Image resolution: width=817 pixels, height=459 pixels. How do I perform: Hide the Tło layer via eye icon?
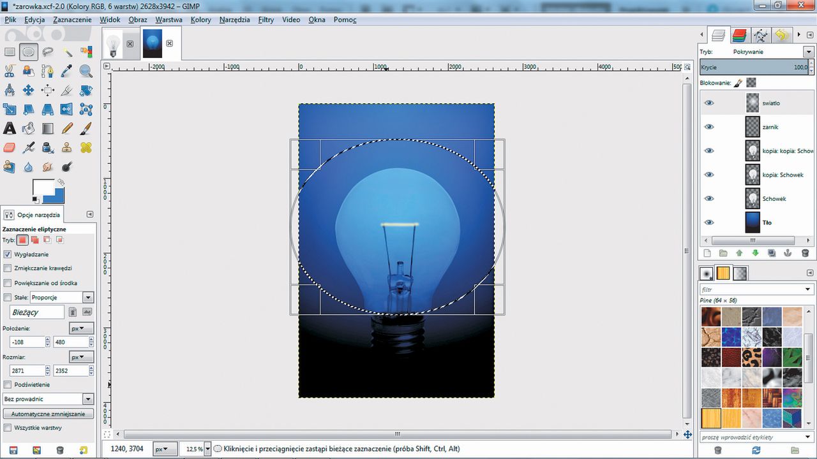709,222
